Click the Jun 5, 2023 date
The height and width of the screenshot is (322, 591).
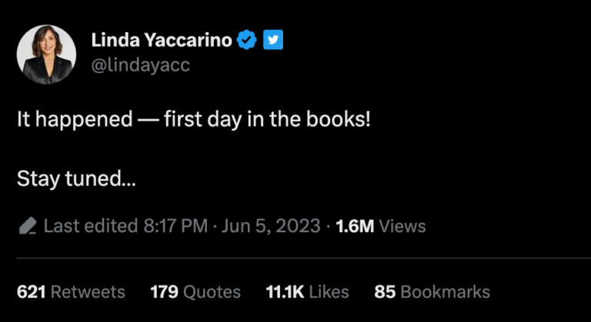click(272, 226)
